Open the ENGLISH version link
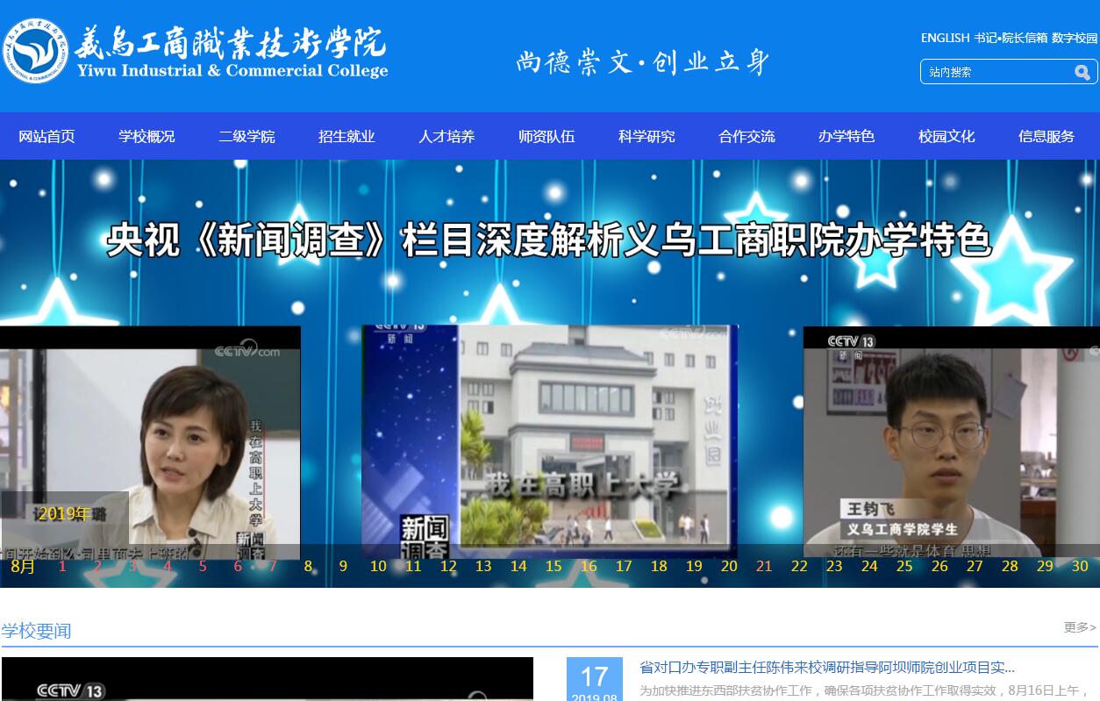The image size is (1100, 701). [945, 38]
